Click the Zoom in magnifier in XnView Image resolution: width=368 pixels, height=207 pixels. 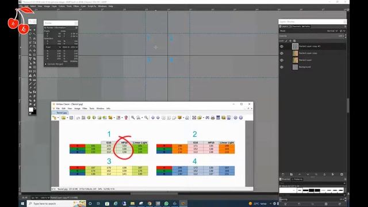tap(133, 117)
